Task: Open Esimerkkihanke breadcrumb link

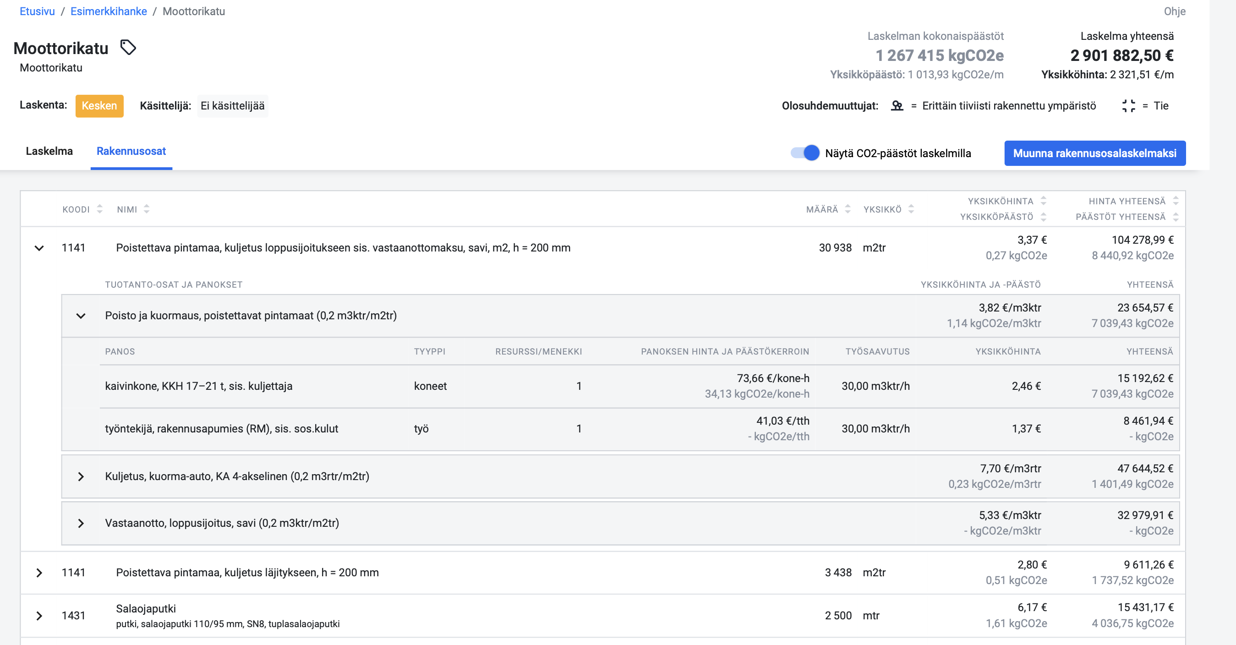Action: [109, 11]
